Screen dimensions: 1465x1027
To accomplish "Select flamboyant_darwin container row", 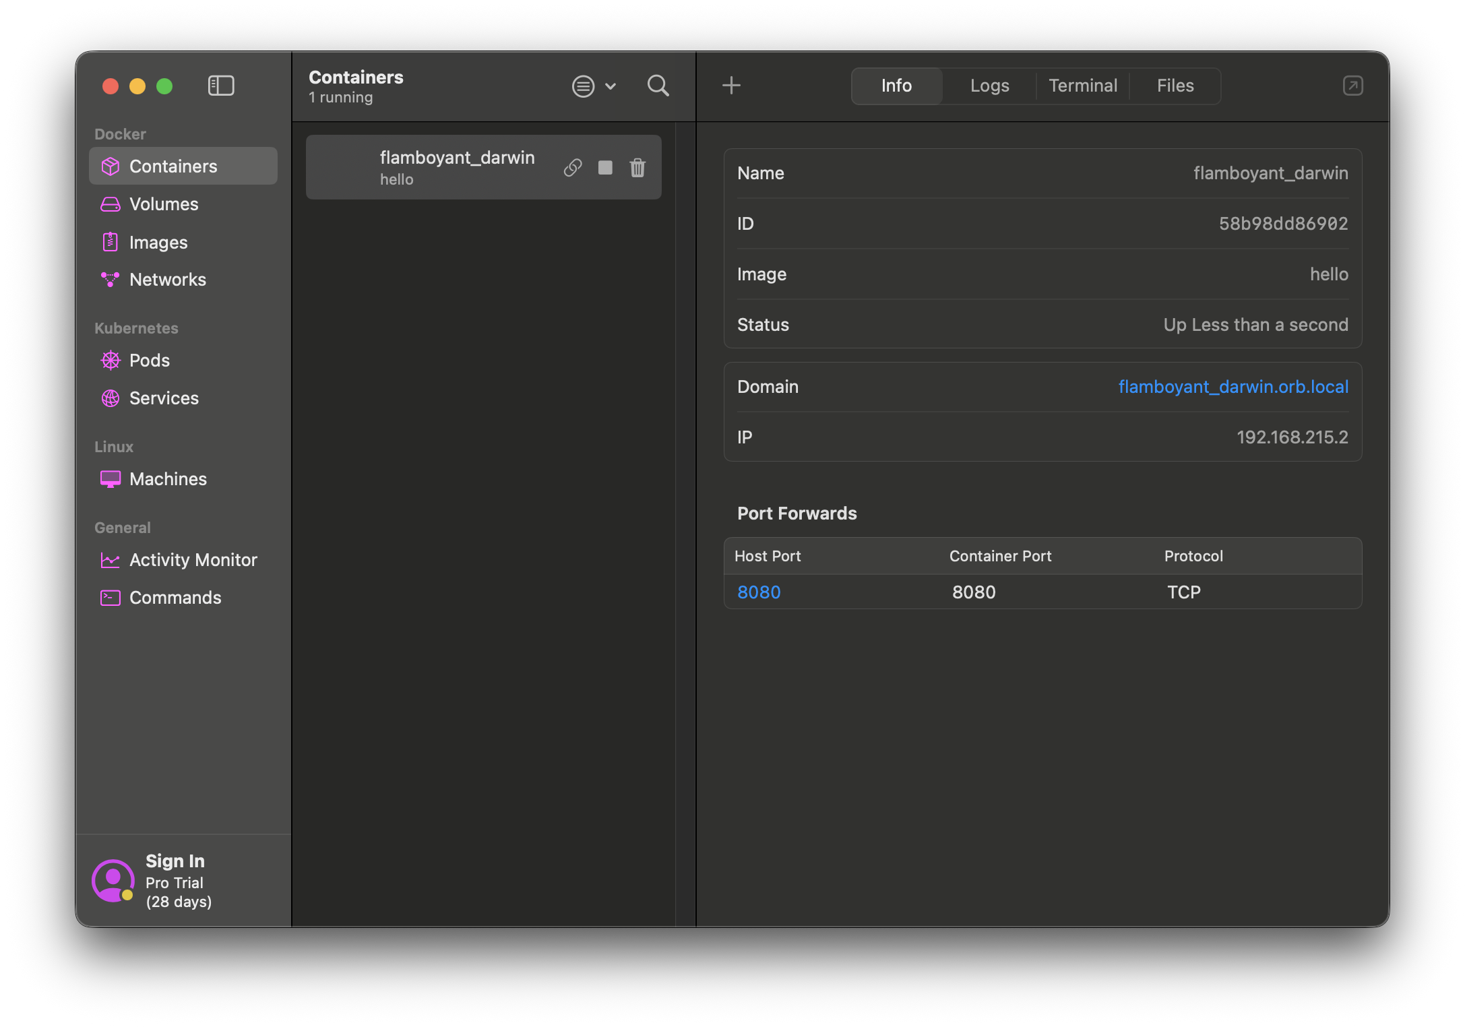I will coord(445,167).
